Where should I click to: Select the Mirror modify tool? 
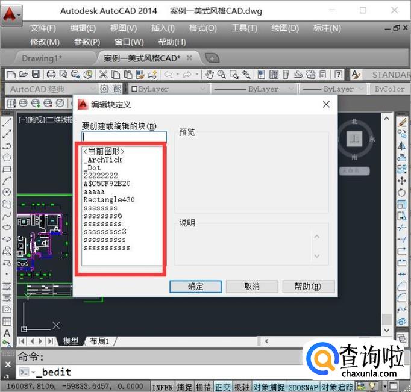point(402,146)
